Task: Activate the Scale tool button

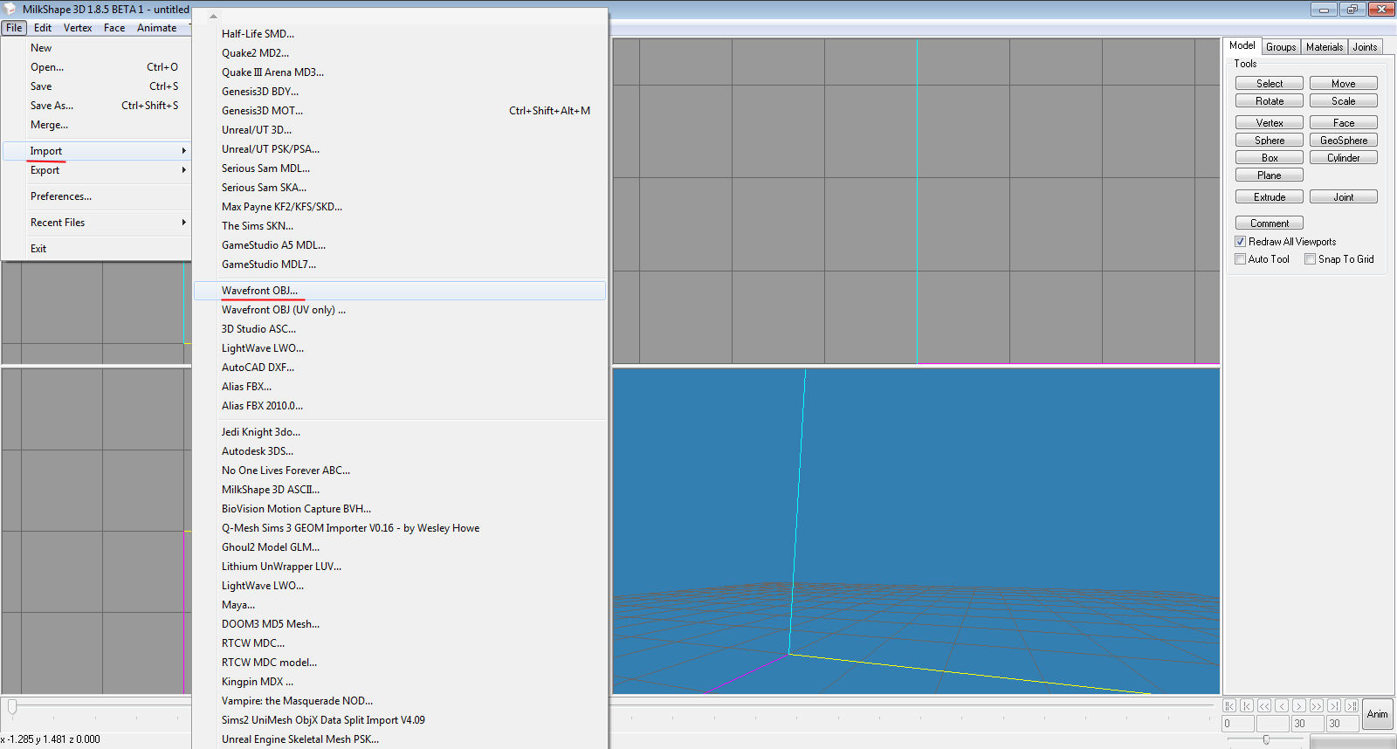Action: (x=1344, y=101)
